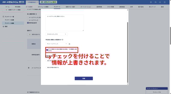Select the メールアドレス-only radio option

[x=28, y=20]
